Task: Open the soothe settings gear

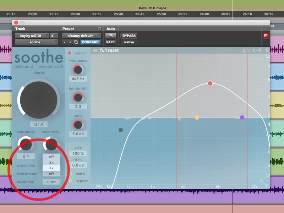Action: click(267, 50)
